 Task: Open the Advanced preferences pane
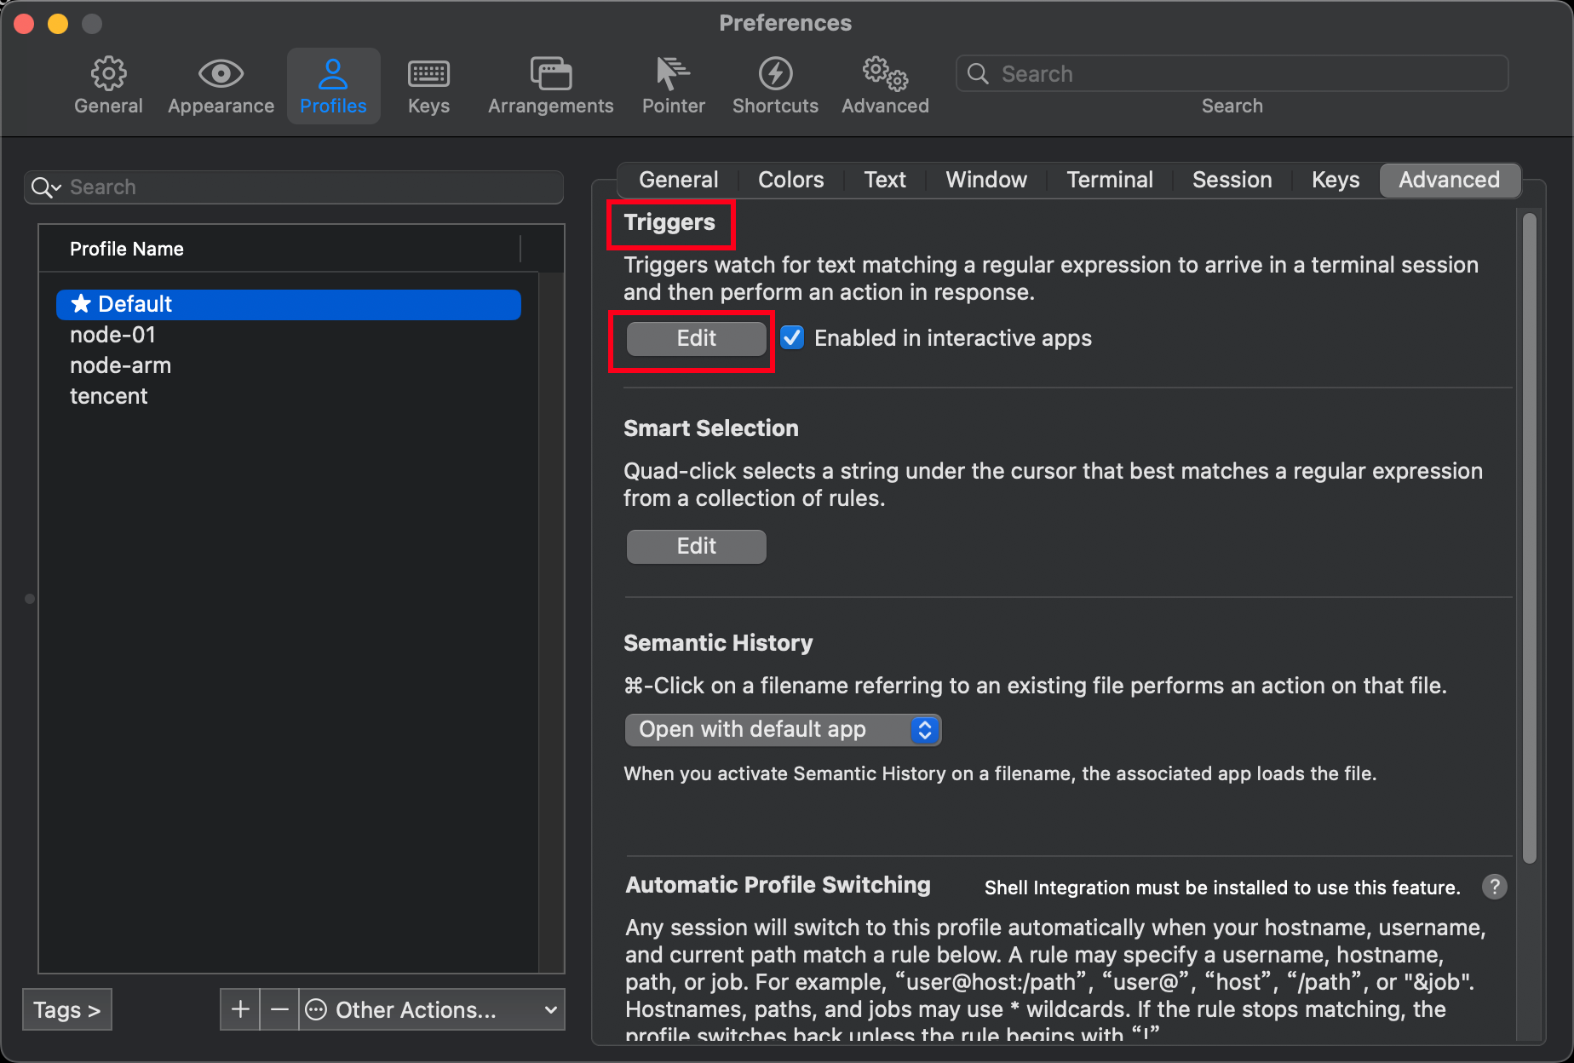[x=884, y=84]
